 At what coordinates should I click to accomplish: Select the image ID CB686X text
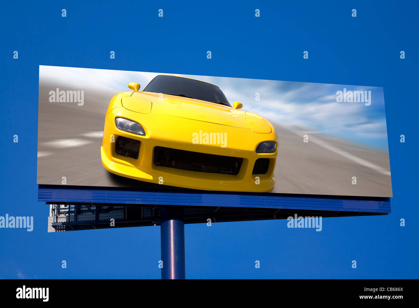tap(392, 289)
